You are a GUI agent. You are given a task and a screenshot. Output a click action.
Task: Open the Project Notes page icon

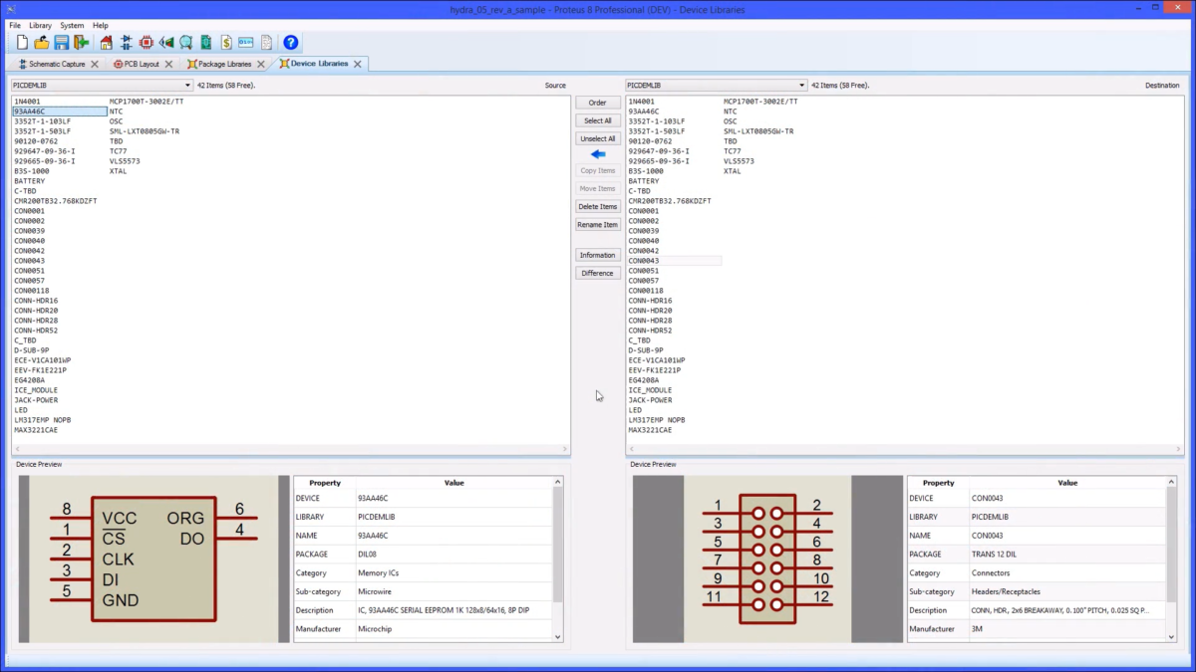point(266,43)
